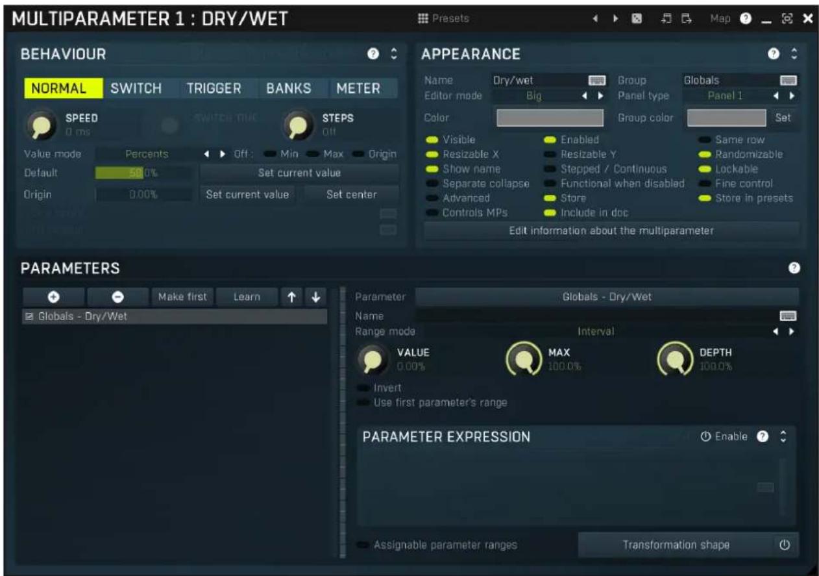Click Set current value for Default
Image resolution: width=819 pixels, height=576 pixels.
click(x=299, y=173)
